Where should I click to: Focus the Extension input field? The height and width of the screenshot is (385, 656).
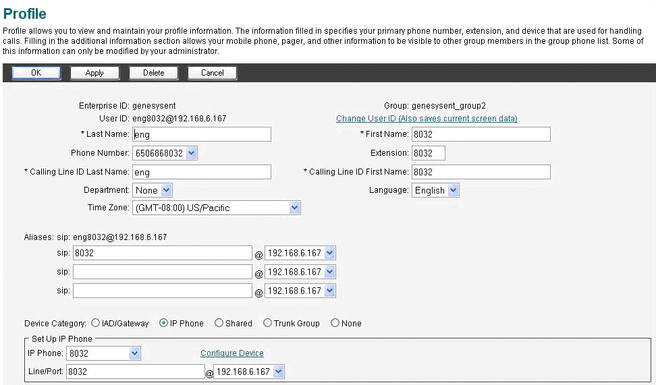pos(428,154)
